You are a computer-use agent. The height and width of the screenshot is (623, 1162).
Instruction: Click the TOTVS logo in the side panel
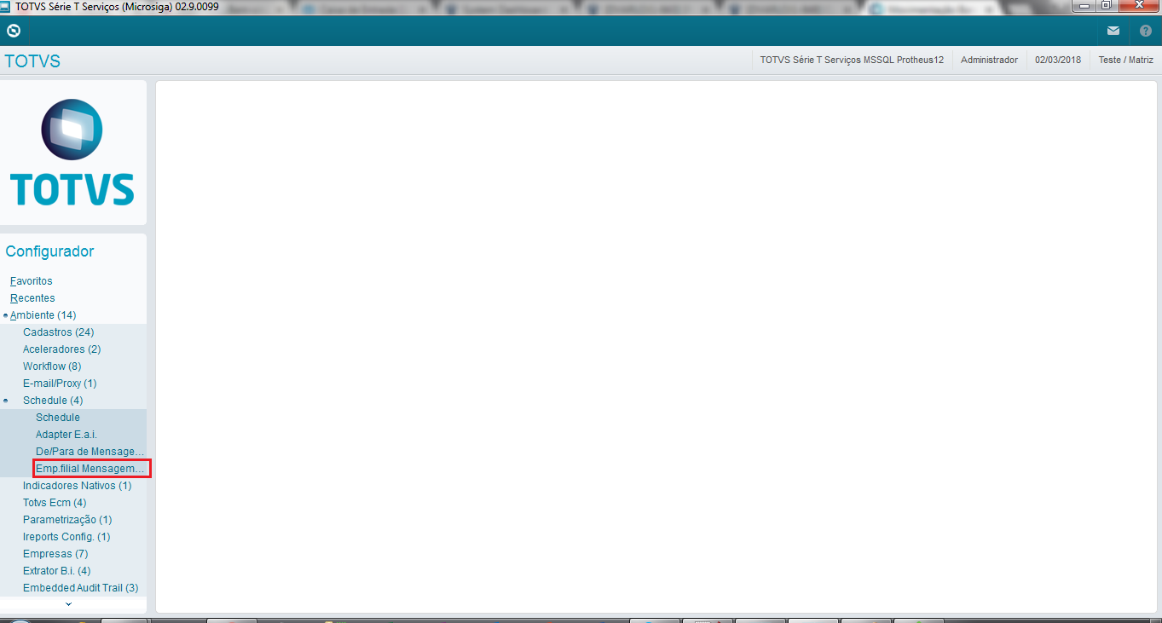72,153
